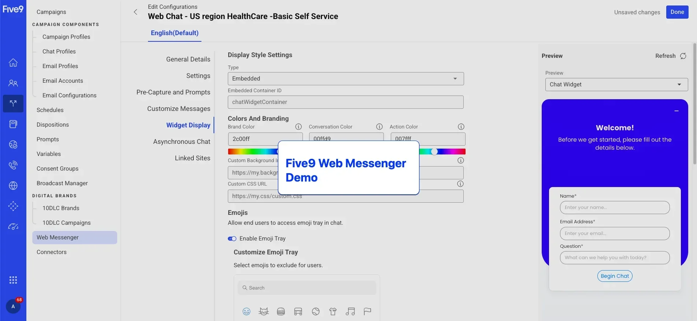This screenshot has height=321, width=697.
Task: Click the Done button
Action: (x=677, y=12)
